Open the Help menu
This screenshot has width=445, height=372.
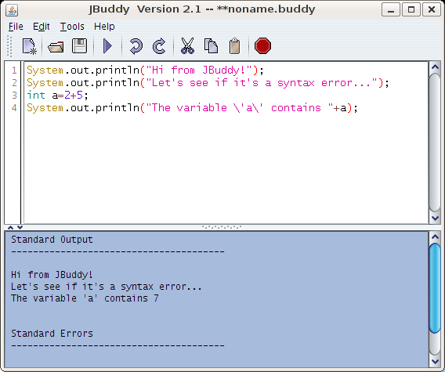pyautogui.click(x=104, y=27)
